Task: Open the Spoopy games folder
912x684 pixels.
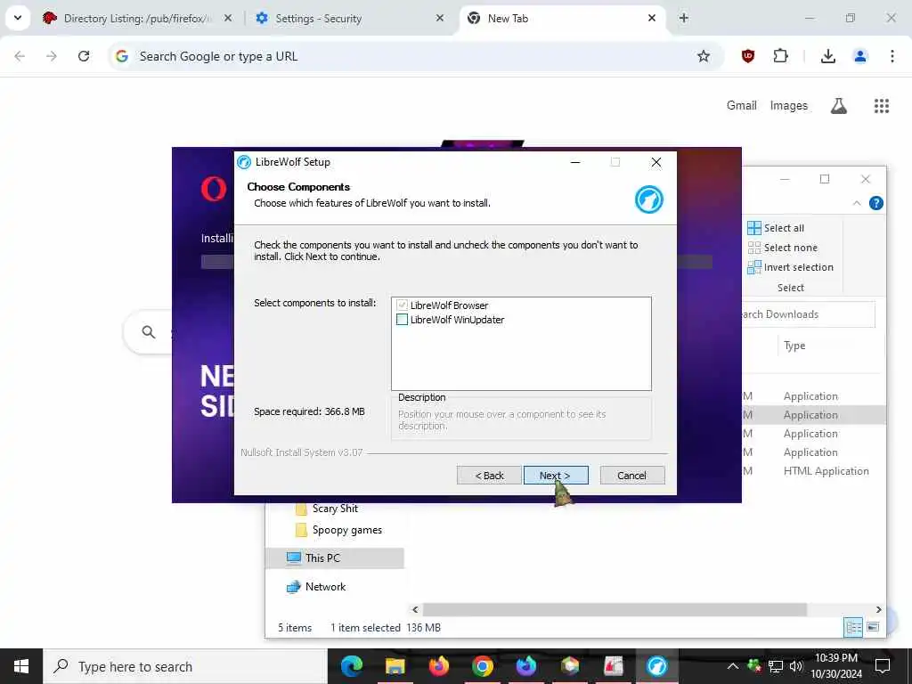Action: (x=339, y=530)
